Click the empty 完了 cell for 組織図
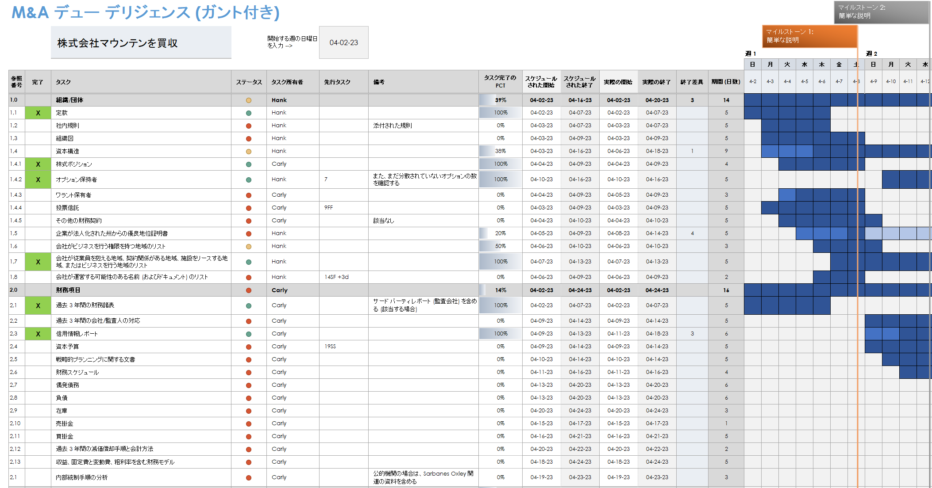The width and height of the screenshot is (932, 488). click(38, 138)
